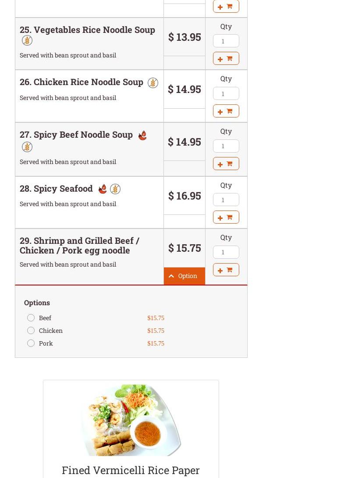Click quantity field for Spicy Seafood

(226, 200)
